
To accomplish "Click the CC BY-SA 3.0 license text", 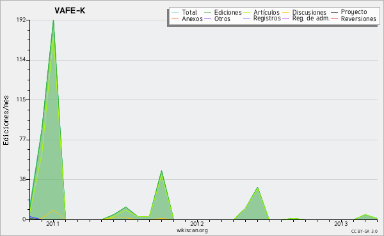I will (x=364, y=231).
